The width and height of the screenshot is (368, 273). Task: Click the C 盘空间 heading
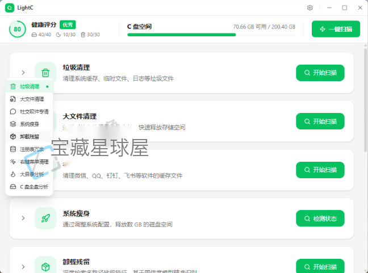(139, 27)
